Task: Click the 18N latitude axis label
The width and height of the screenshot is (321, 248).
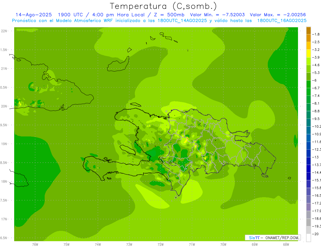Action: 4,181
